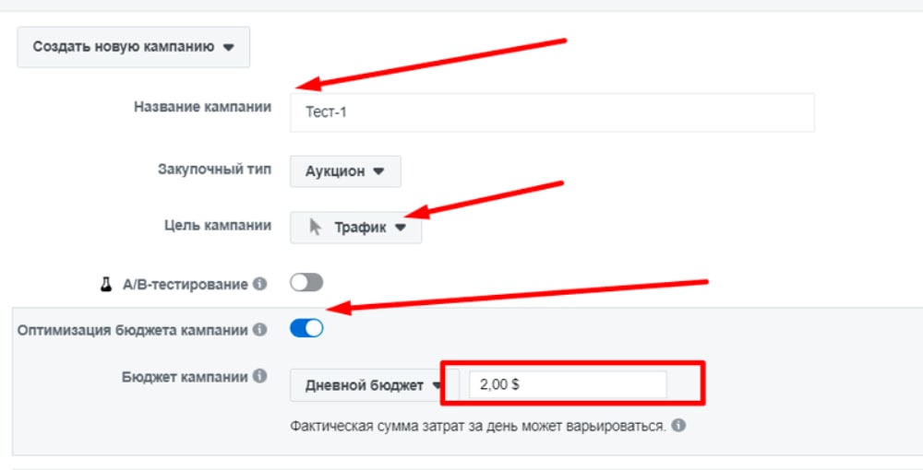Image resolution: width=923 pixels, height=470 pixels.
Task: Click the budget amount field showing 2,00 $
Action: tap(567, 385)
